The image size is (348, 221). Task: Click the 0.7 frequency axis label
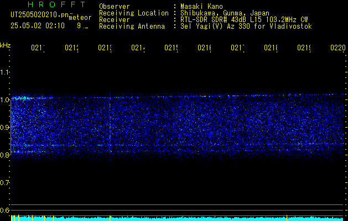click(5, 182)
